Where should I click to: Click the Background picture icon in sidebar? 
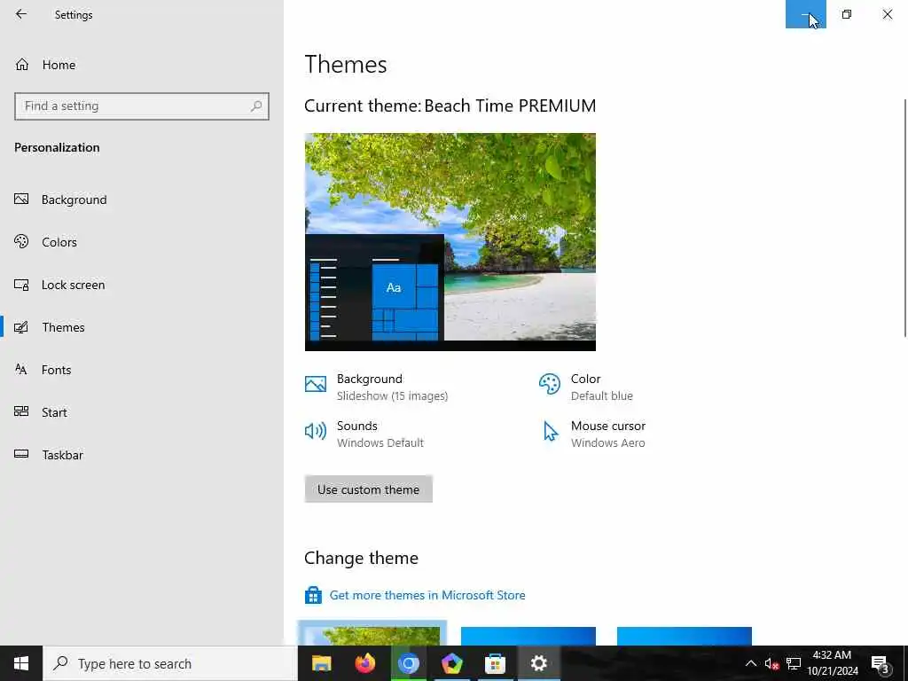point(21,200)
